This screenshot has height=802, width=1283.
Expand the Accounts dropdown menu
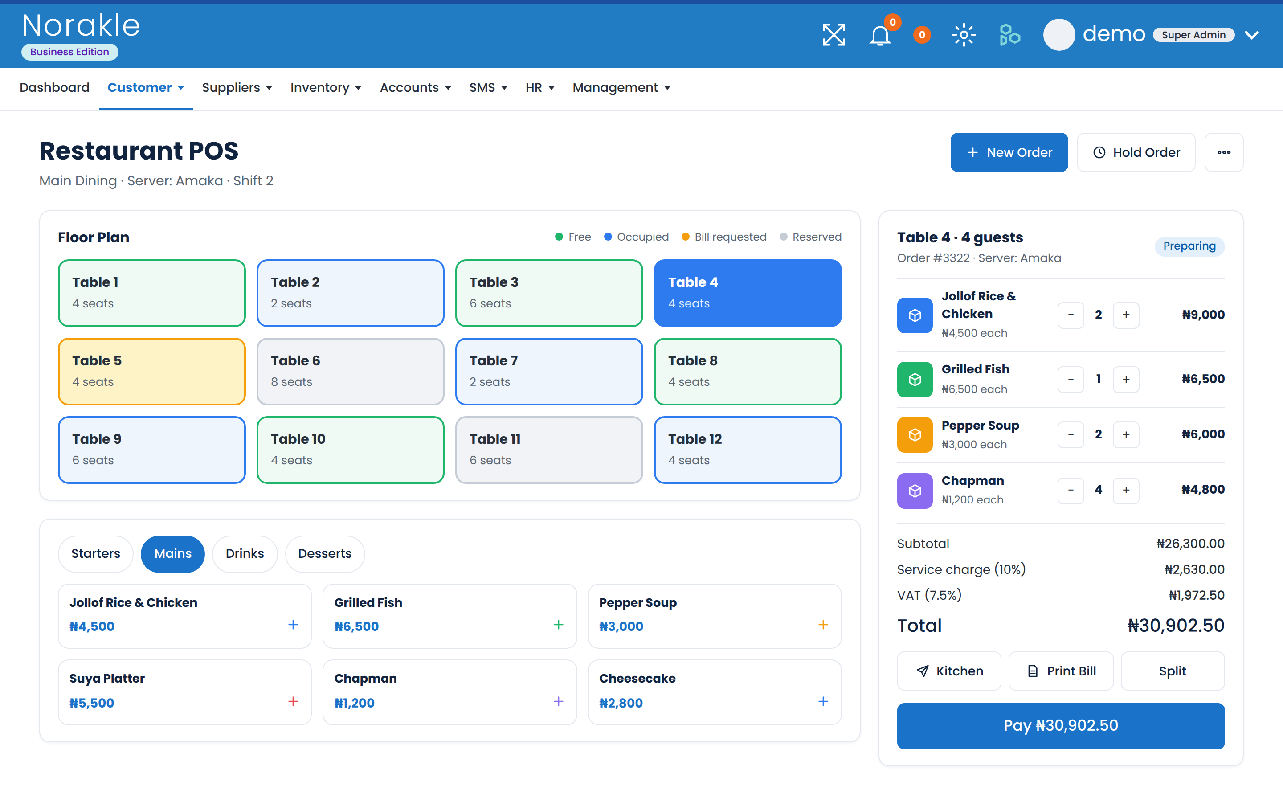(416, 87)
